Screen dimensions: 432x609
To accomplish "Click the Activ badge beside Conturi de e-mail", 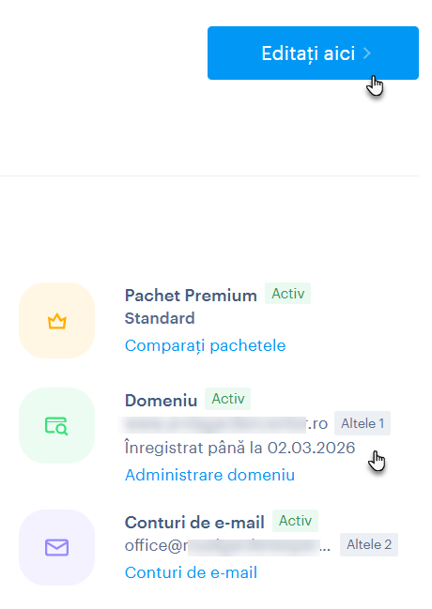I will click(x=295, y=521).
